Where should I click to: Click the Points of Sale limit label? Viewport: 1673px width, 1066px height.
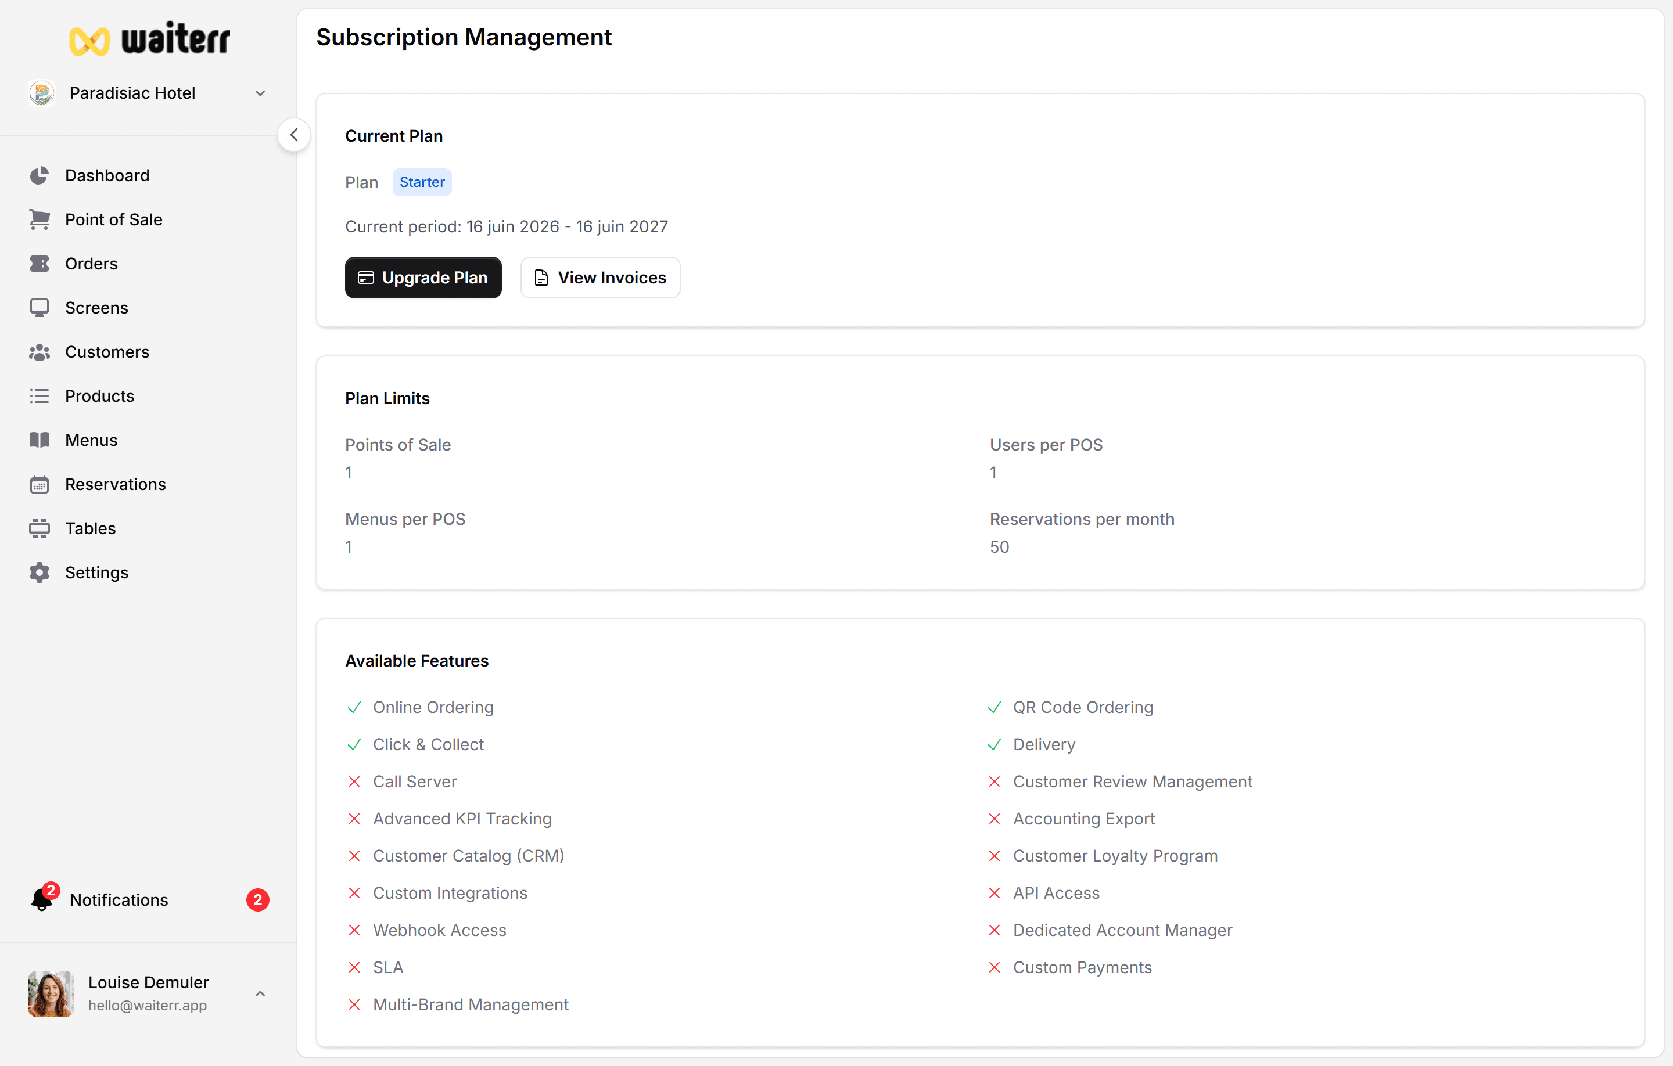tap(398, 444)
